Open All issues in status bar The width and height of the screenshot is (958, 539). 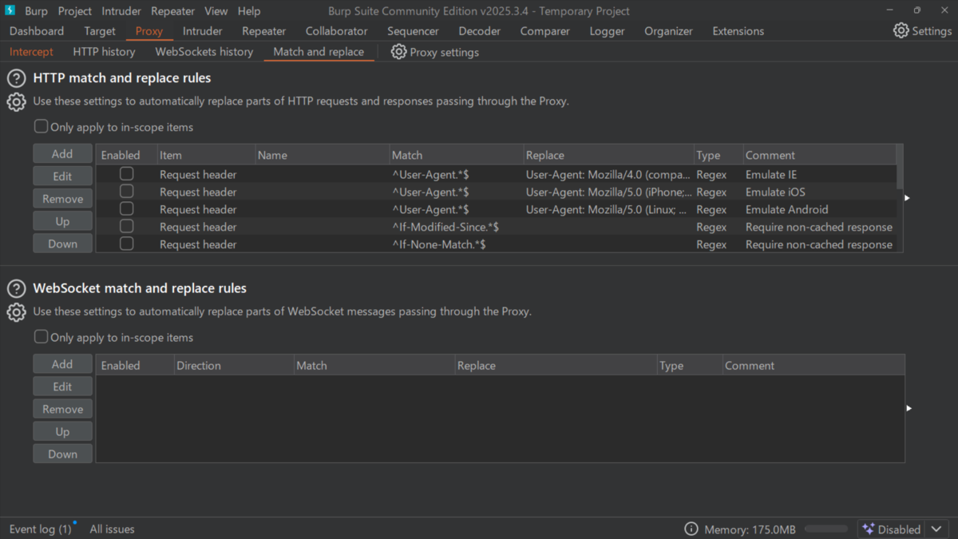tap(112, 529)
